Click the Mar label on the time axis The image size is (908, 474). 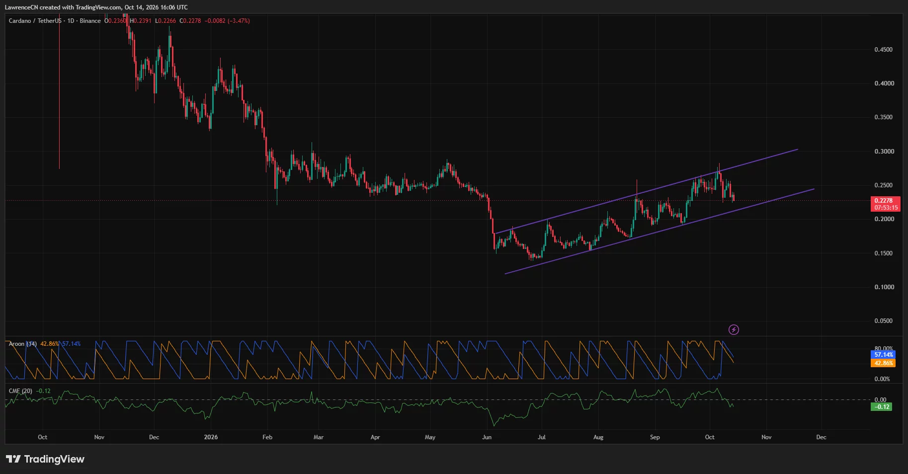coord(319,437)
